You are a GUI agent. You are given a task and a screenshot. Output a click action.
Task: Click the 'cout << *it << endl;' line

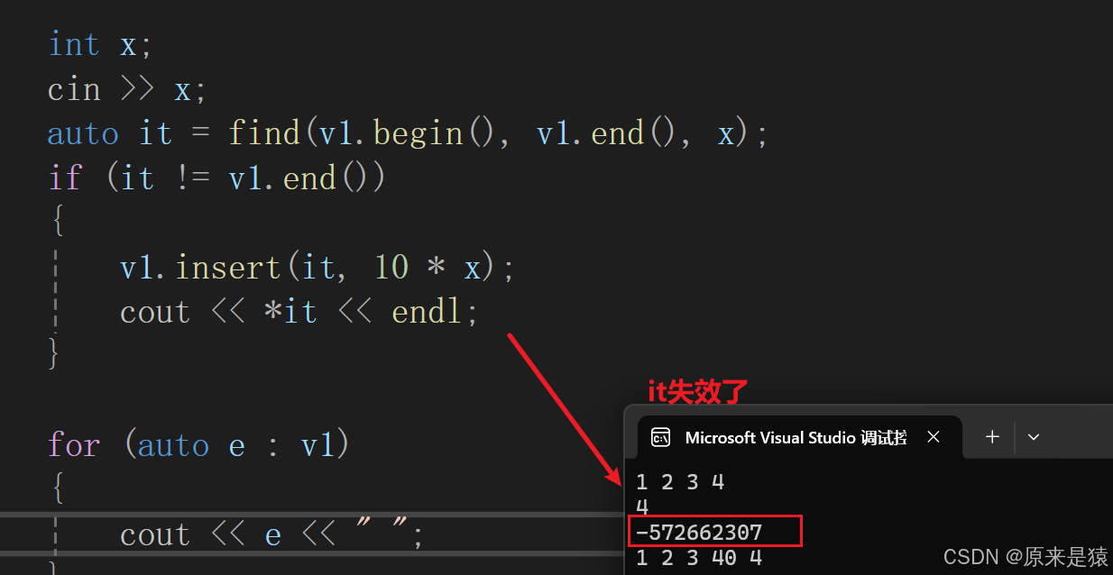[299, 312]
